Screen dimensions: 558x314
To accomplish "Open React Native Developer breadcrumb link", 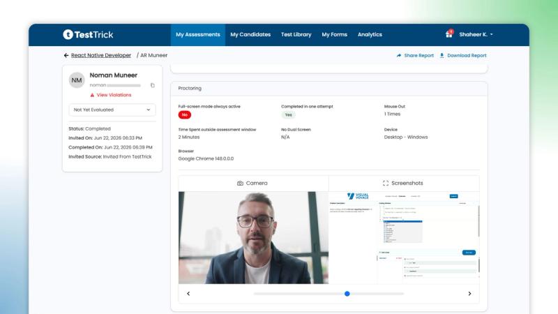I will (101, 56).
